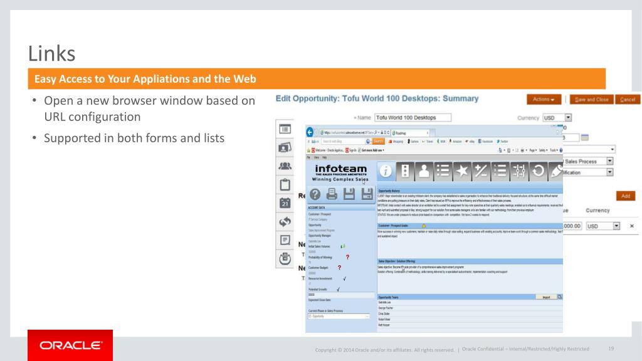Open the team members sidebar icon
This screenshot has width=642, height=361.
tap(285, 165)
